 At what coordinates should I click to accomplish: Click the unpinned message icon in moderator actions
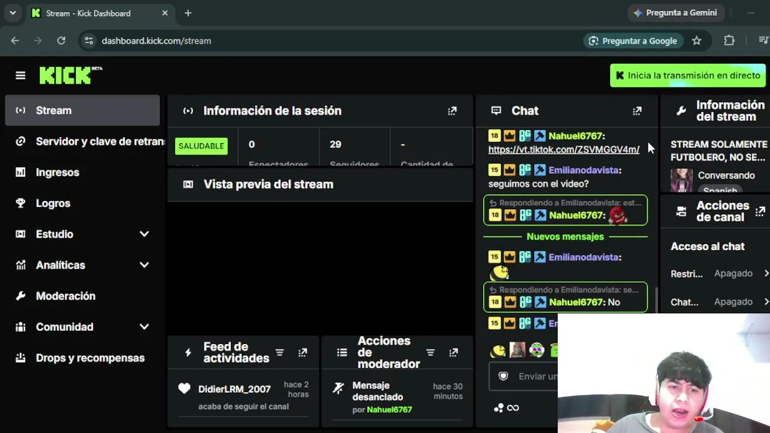(338, 389)
